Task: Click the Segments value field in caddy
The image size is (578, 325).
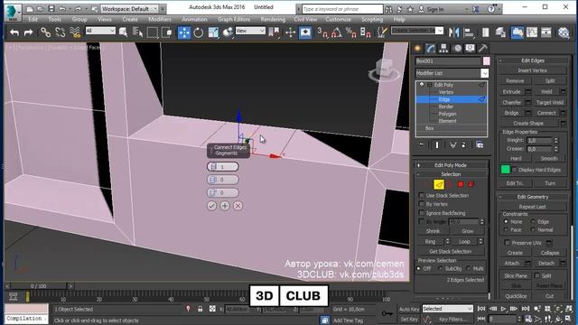Action: [223, 167]
